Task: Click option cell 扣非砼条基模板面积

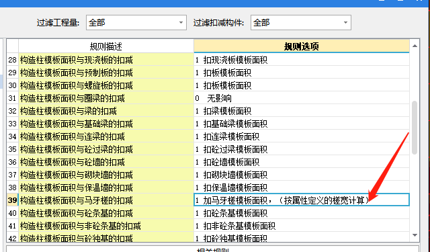Action: click(302, 226)
